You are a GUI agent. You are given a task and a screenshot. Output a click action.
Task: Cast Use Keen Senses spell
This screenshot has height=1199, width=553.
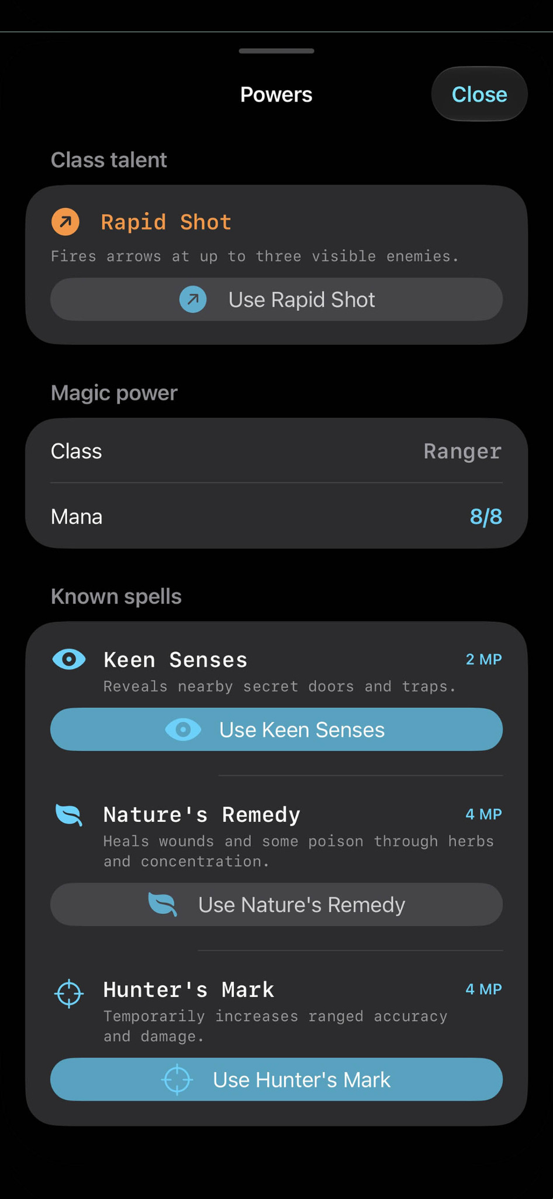coord(276,729)
